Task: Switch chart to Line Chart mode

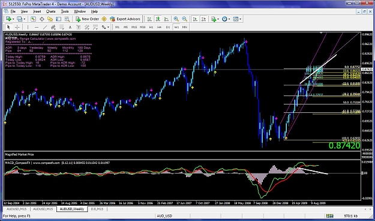Action: coord(166,19)
